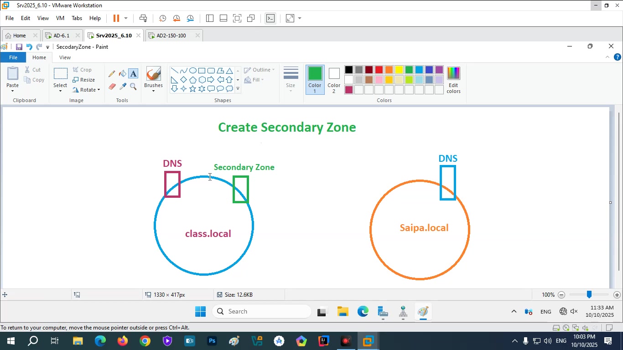The width and height of the screenshot is (623, 350).
Task: Open the VMware snapshot manager
Action: (x=190, y=19)
